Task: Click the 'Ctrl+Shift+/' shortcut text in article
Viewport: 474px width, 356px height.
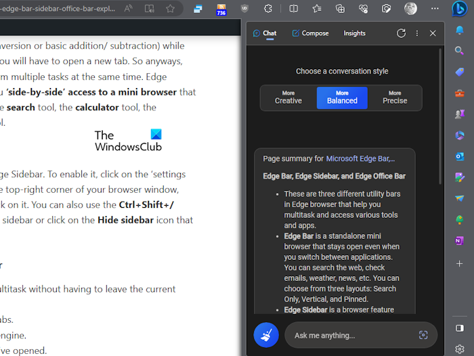Action: coord(146,204)
